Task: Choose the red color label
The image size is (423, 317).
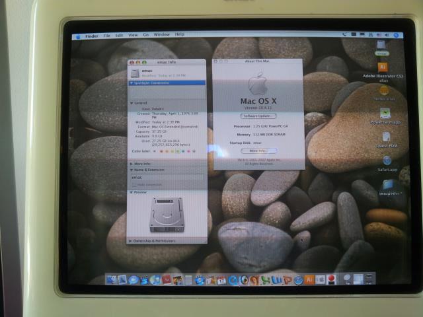Action: click(x=161, y=151)
